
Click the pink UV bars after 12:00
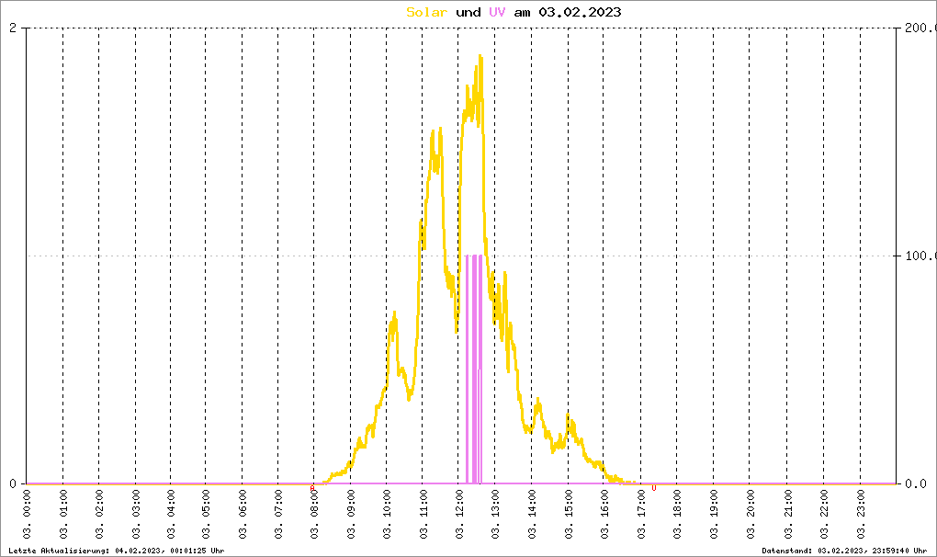tap(474, 368)
